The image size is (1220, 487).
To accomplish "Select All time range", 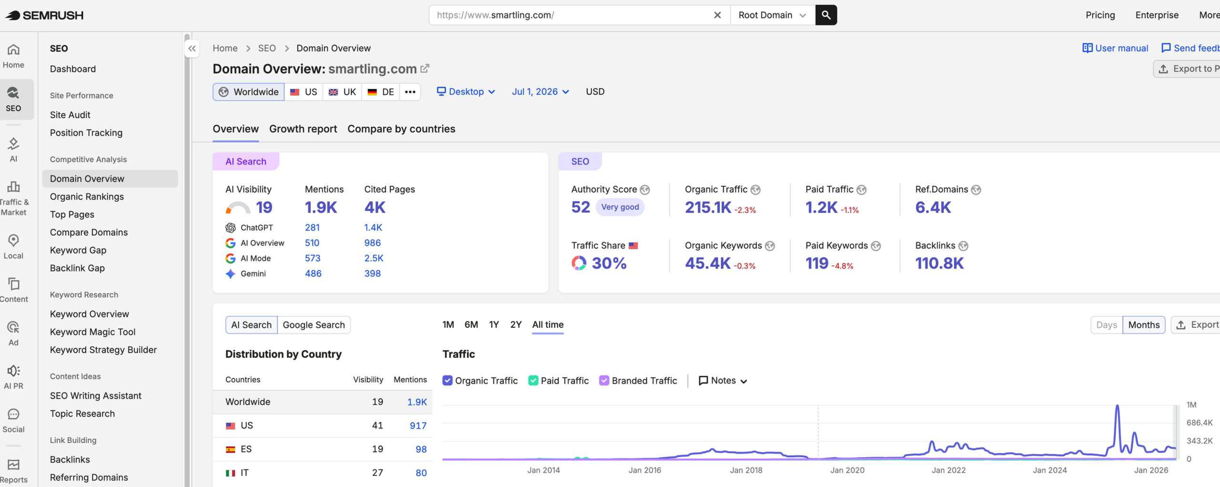I will pos(548,325).
